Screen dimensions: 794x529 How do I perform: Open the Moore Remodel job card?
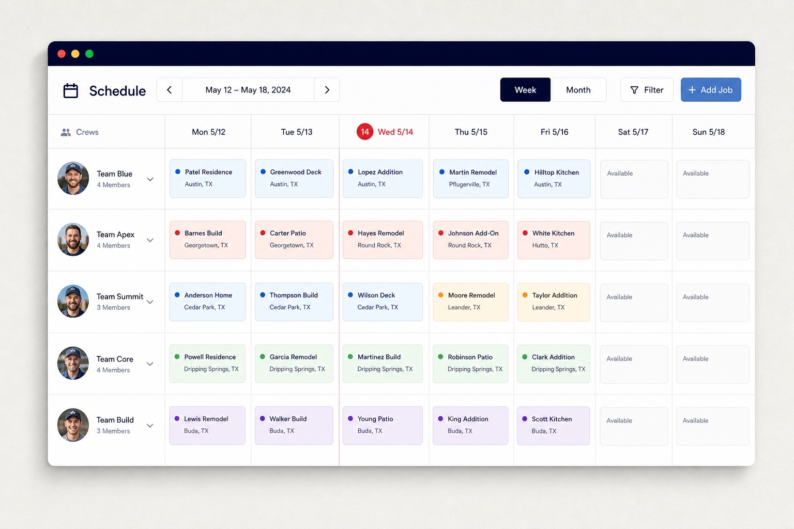click(470, 302)
